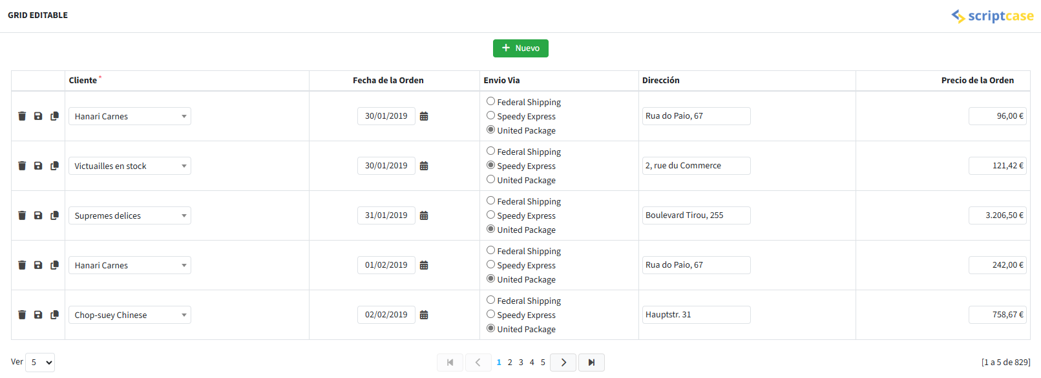Duplicate the Supremes delices row
This screenshot has width=1041, height=378.
click(x=54, y=215)
